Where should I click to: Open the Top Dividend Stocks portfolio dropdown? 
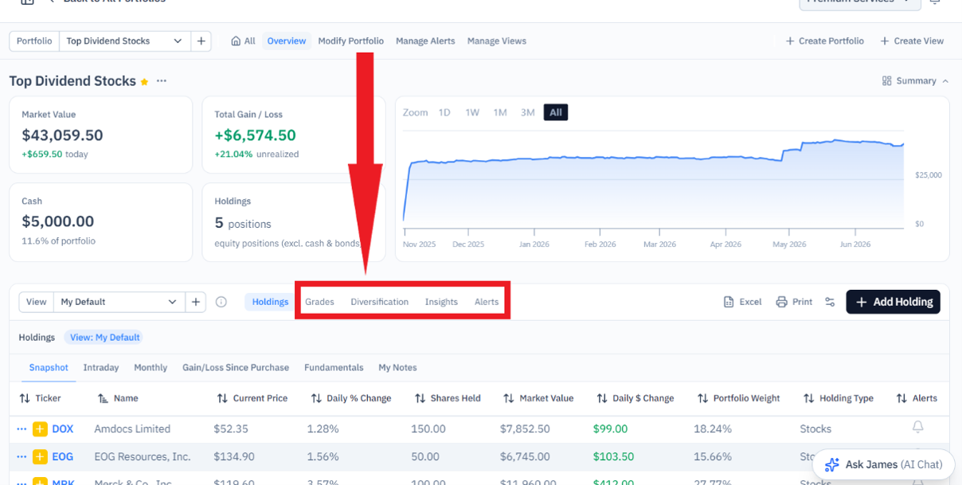[x=125, y=41]
